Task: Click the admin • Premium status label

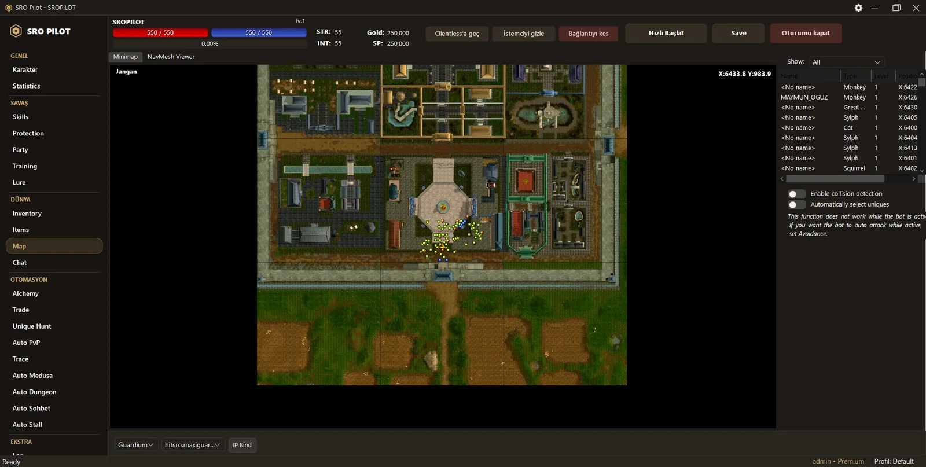Action: (x=838, y=461)
